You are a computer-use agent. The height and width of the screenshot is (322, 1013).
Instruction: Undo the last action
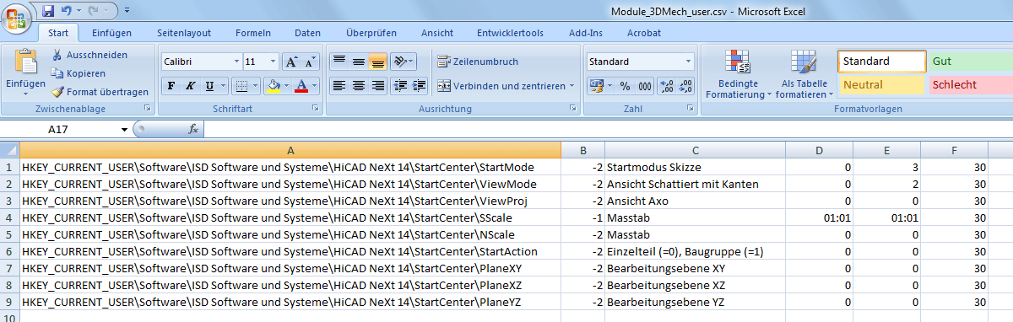66,10
